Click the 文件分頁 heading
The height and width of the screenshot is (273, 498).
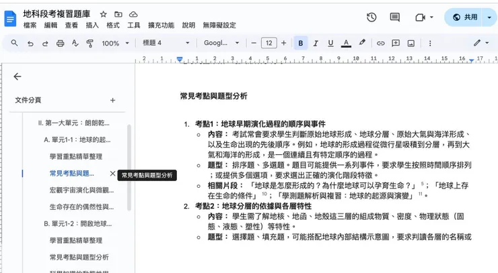pyautogui.click(x=28, y=100)
